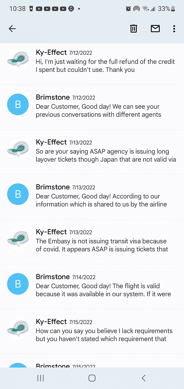Tap the back arrow to exit conversation
Image resolution: width=184 pixels, height=389 pixels.
[12, 29]
